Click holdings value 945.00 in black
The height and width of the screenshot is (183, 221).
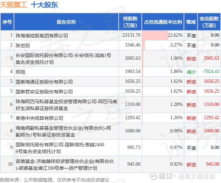point(134,164)
